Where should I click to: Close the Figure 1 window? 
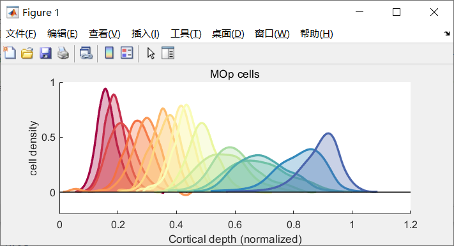click(x=434, y=12)
